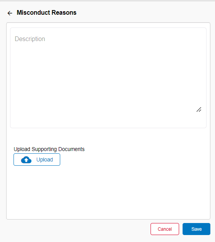Click the red-outlined Cancel button
Screen dimensions: 215x242
click(165, 229)
